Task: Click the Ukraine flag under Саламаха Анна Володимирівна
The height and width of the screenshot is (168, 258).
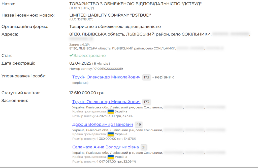Action: coord(111,157)
